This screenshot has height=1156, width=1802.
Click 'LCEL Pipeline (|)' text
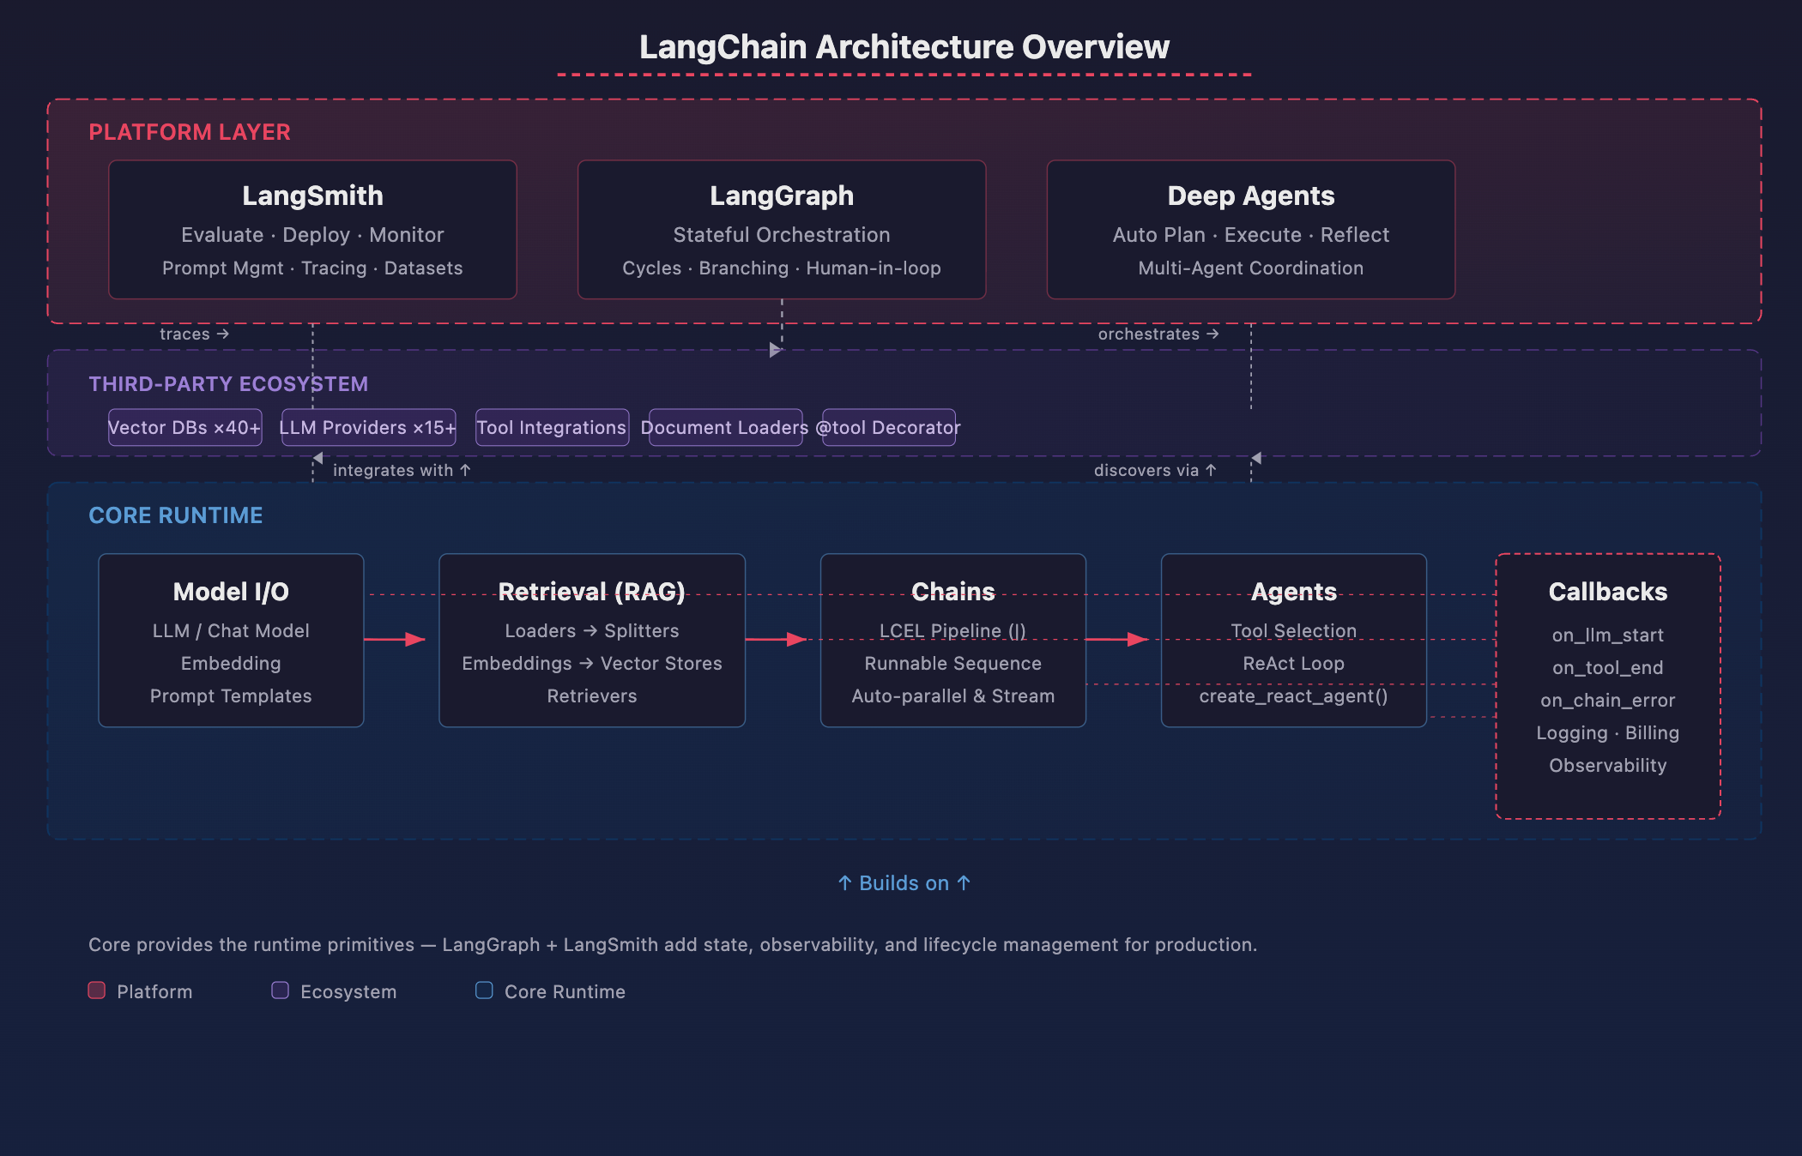pos(953,631)
